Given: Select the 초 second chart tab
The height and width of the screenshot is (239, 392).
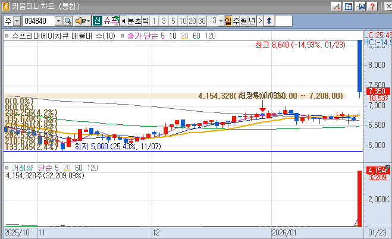Looking at the screenshot, I should tap(138, 21).
